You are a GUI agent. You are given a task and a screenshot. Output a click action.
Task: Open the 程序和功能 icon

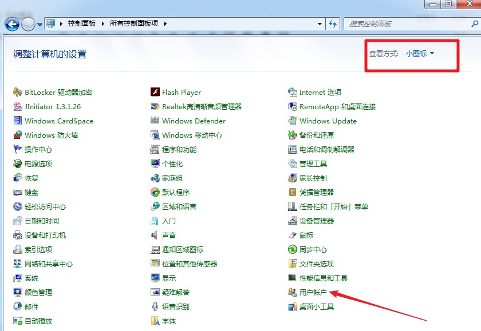155,149
